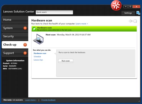
Task: Maximize the Lenovo Solution Center window
Action: coord(130,7)
